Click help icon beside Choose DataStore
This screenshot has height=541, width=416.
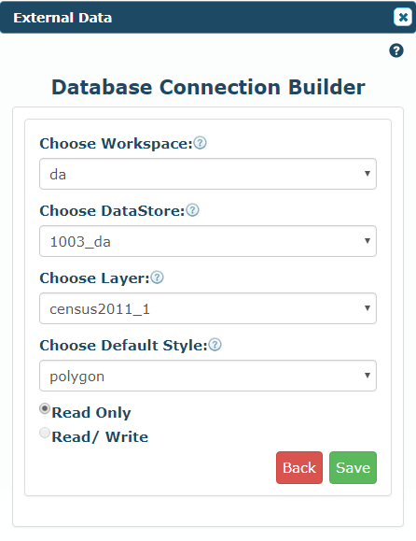192,210
